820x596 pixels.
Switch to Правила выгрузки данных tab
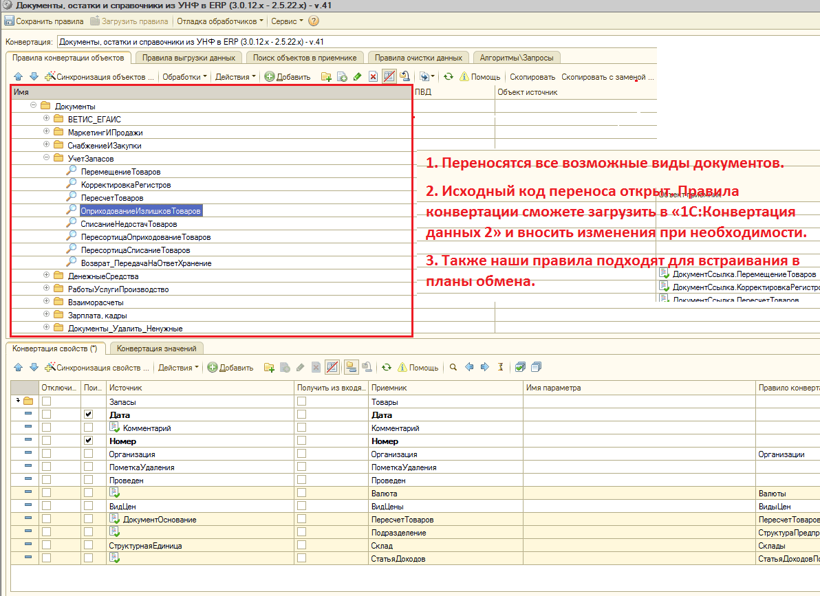[188, 58]
